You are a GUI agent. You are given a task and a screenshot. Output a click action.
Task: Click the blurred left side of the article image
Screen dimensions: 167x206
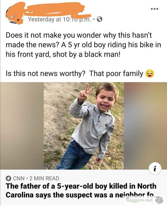click(x=22, y=126)
